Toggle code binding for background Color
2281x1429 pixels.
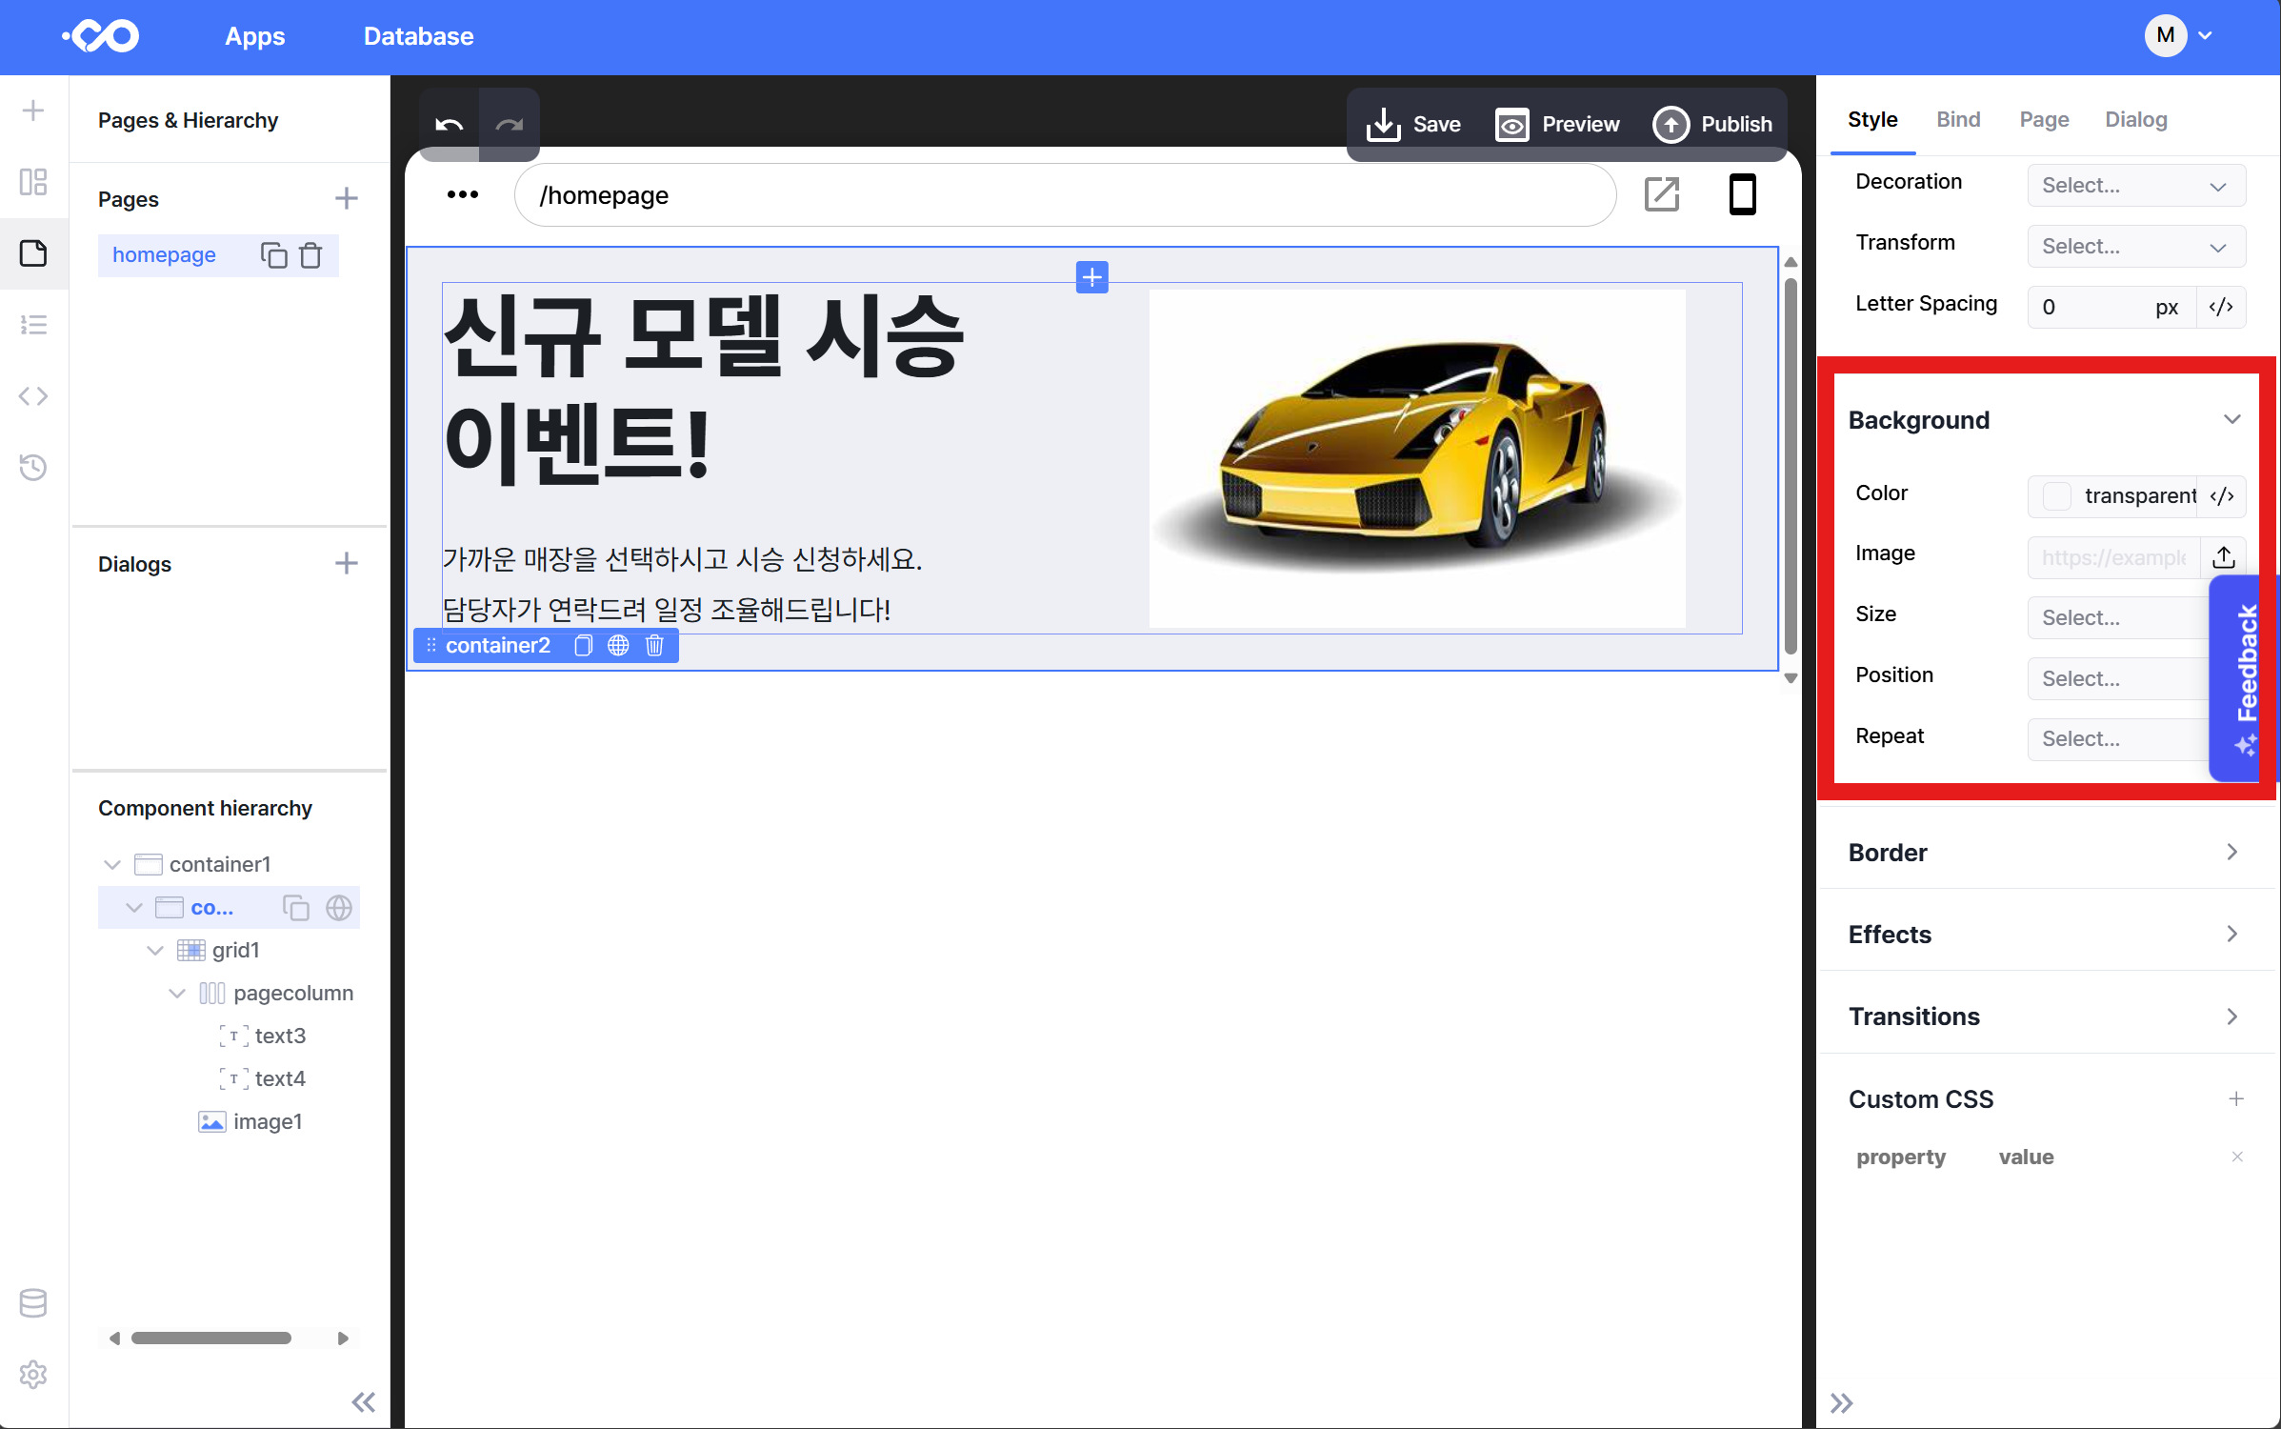(2221, 495)
